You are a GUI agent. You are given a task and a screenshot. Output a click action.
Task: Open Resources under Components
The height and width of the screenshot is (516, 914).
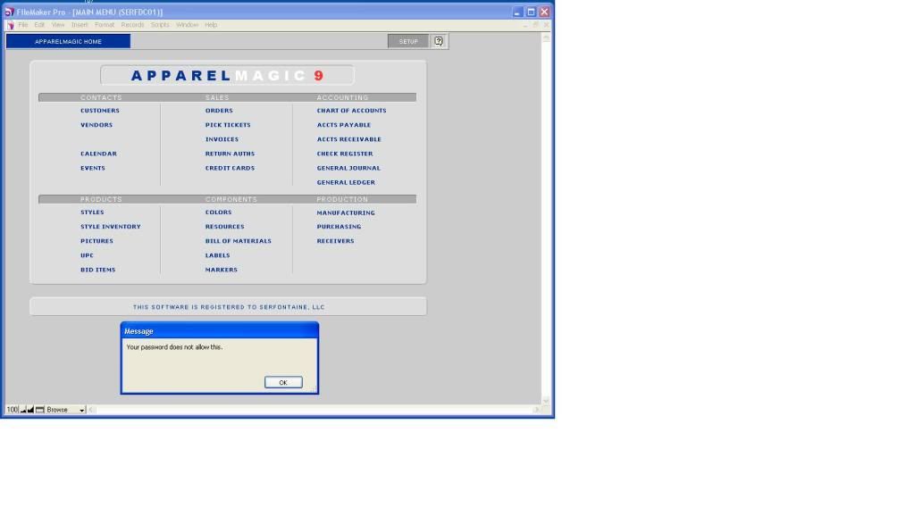click(224, 227)
